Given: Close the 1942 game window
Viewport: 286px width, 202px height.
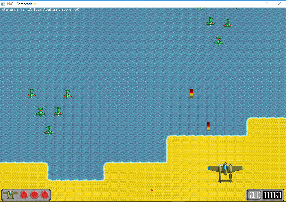Looking at the screenshot, I should pos(279,4).
